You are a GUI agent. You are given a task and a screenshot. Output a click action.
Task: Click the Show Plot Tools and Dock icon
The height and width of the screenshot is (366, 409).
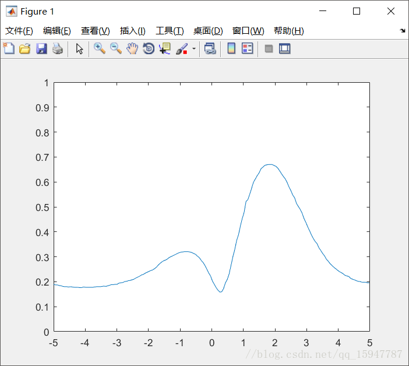click(x=284, y=49)
